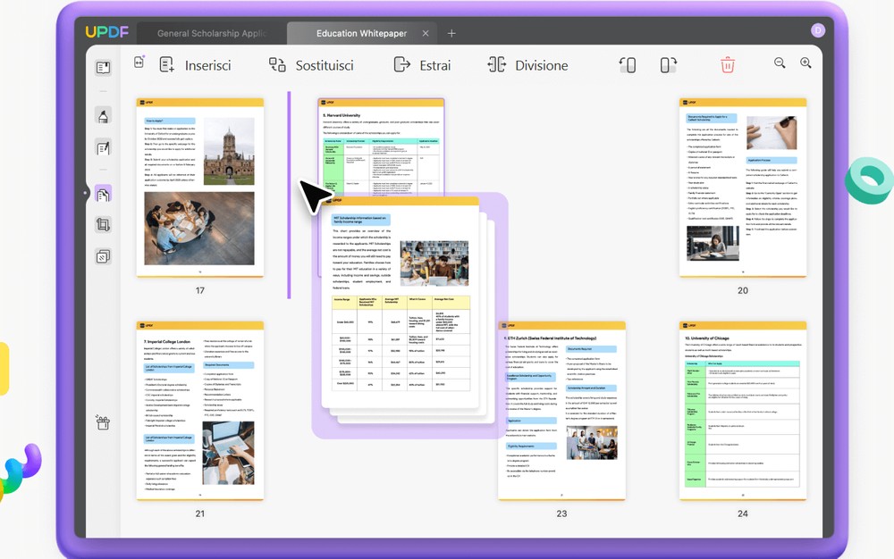
Task: Open a new tab with plus
Action: [x=451, y=33]
